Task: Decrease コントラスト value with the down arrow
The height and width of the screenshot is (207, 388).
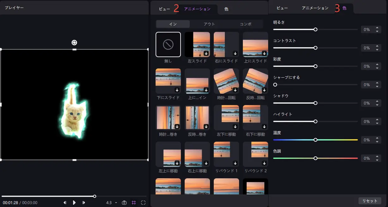Action: (x=377, y=50)
